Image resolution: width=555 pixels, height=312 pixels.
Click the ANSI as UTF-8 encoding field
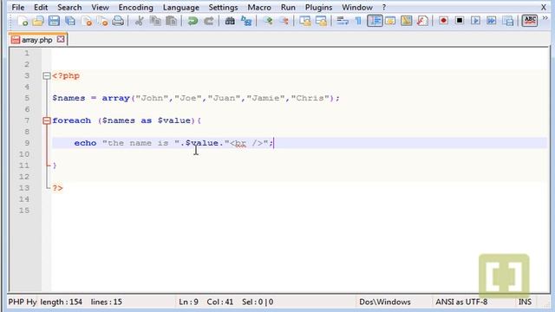pos(461,302)
